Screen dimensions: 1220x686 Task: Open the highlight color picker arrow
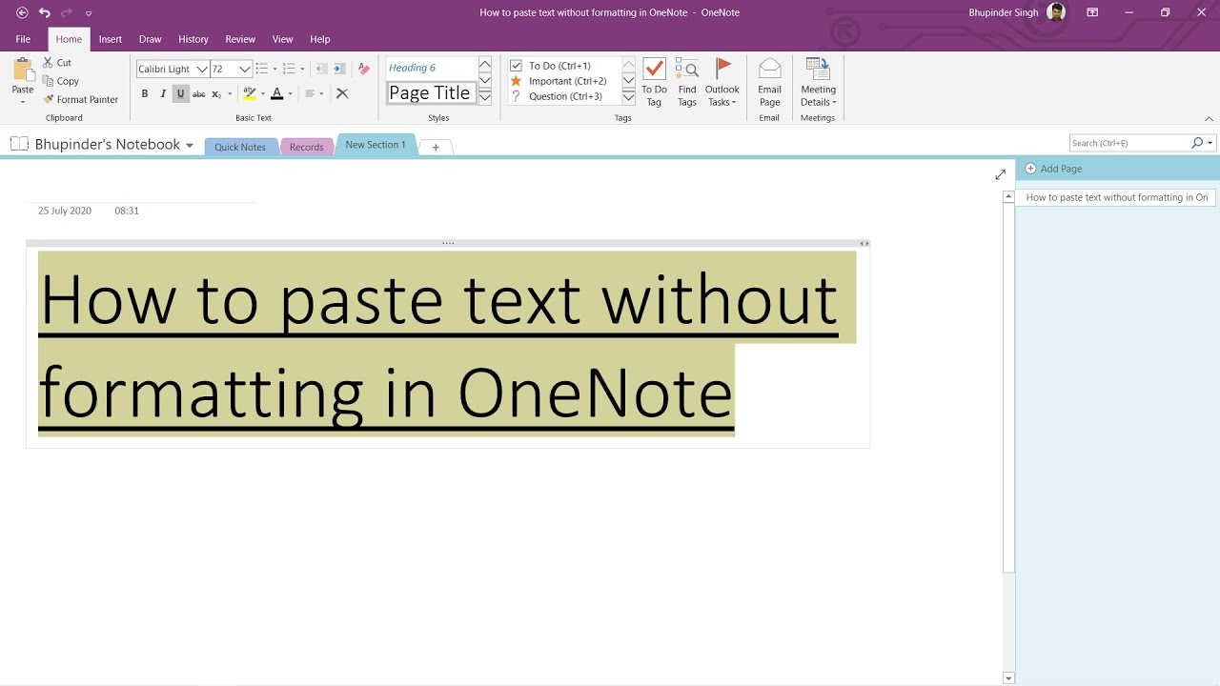(262, 93)
